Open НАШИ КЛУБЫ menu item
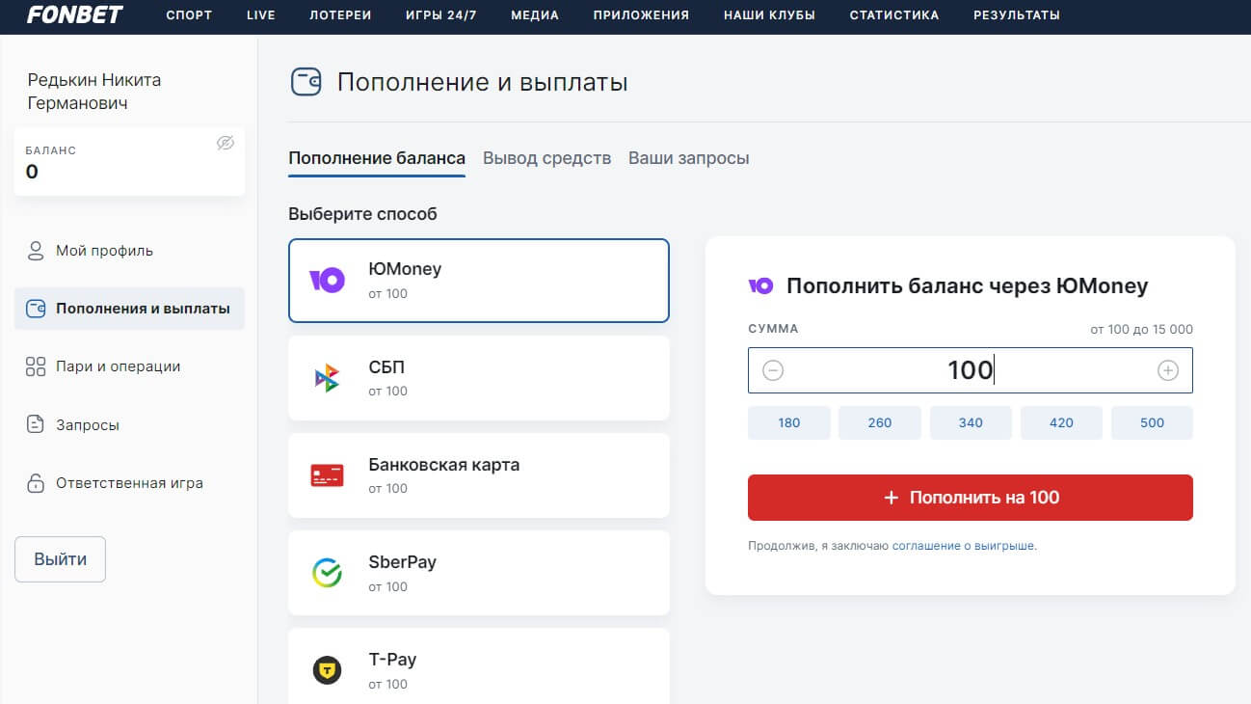The height and width of the screenshot is (704, 1251). (x=769, y=15)
